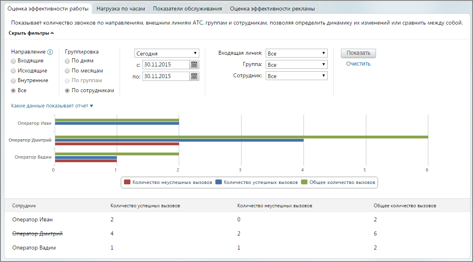Open the Показатели обслуживания tab
473x262 pixels.
click(187, 9)
